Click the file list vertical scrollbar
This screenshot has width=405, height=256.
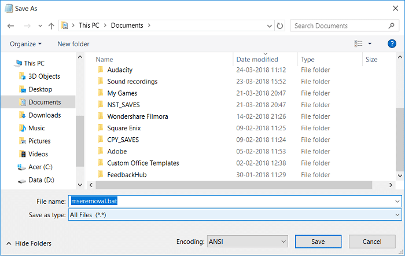click(x=400, y=139)
